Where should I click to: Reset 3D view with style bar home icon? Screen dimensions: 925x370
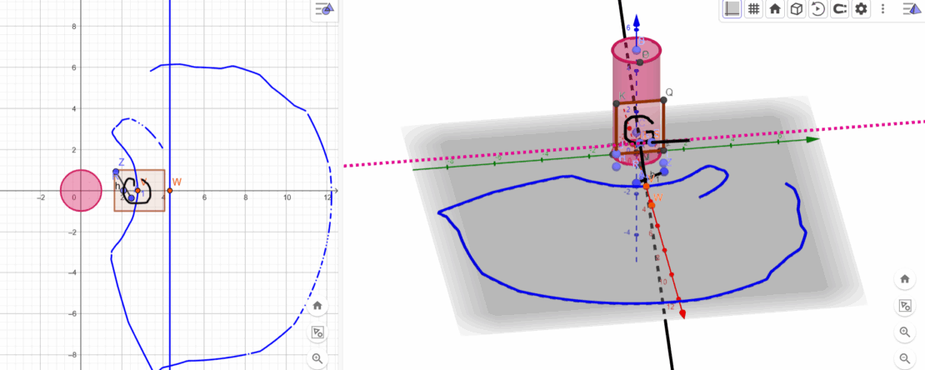[x=774, y=9]
